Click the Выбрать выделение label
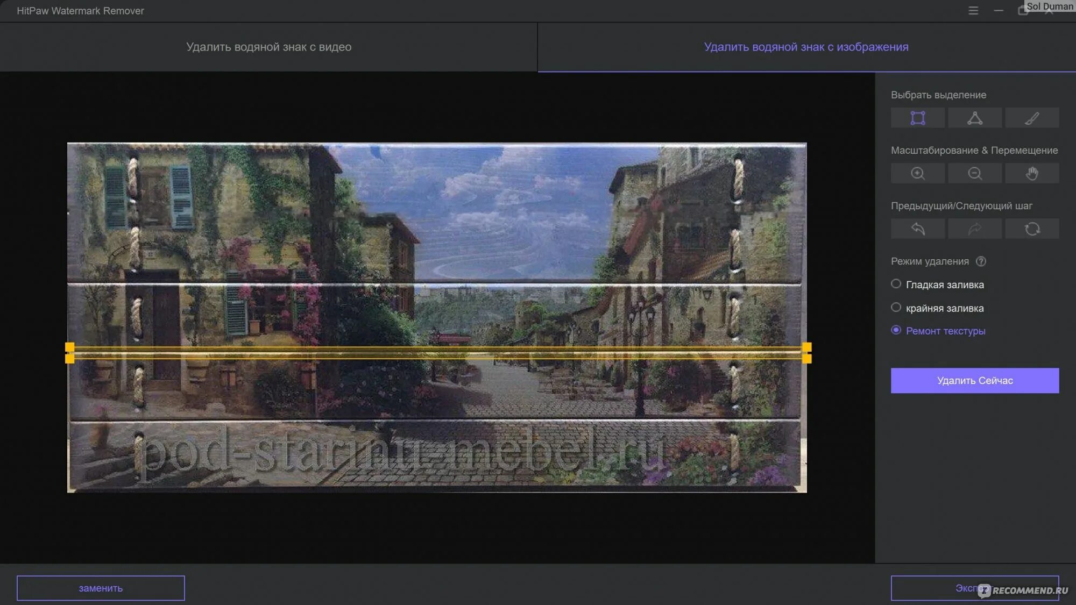1076x605 pixels. [938, 95]
